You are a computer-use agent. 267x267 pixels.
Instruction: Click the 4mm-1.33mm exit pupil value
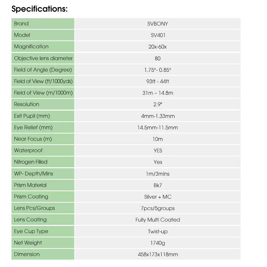(x=158, y=116)
